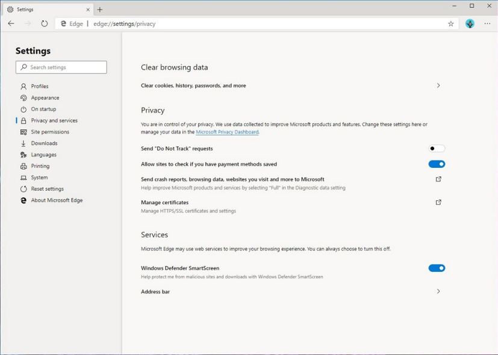Click the On startup power icon
This screenshot has height=355, width=498.
(23, 109)
